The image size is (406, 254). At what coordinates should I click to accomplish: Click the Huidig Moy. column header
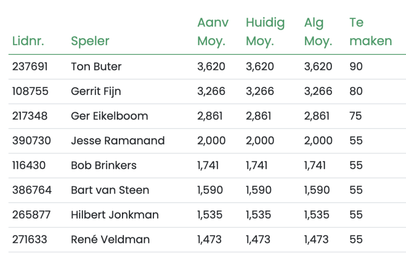(265, 31)
